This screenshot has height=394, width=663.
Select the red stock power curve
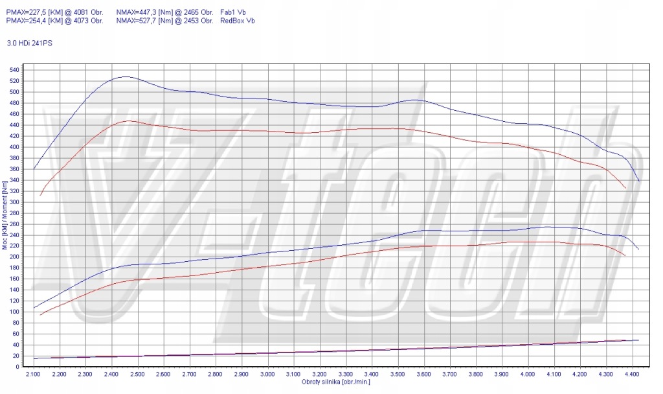(x=388, y=251)
